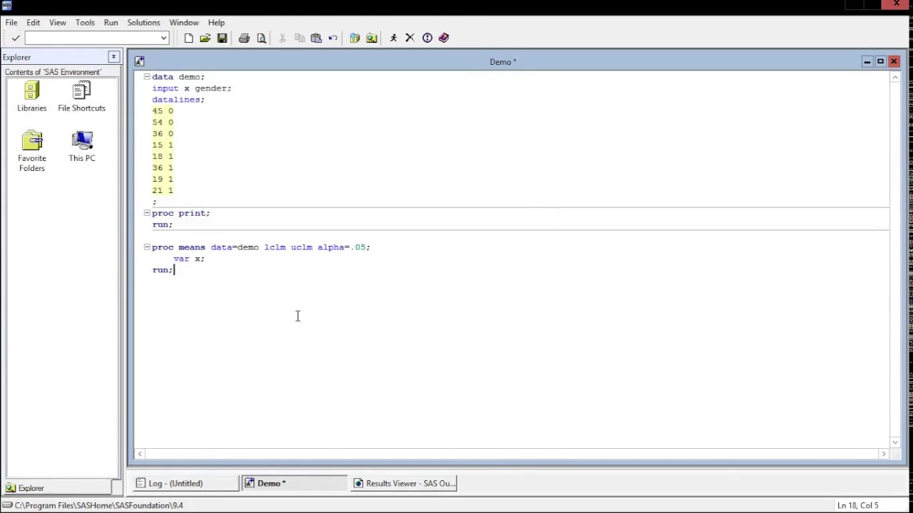Maximize the Demo editor window
The image size is (913, 513).
coord(880,62)
